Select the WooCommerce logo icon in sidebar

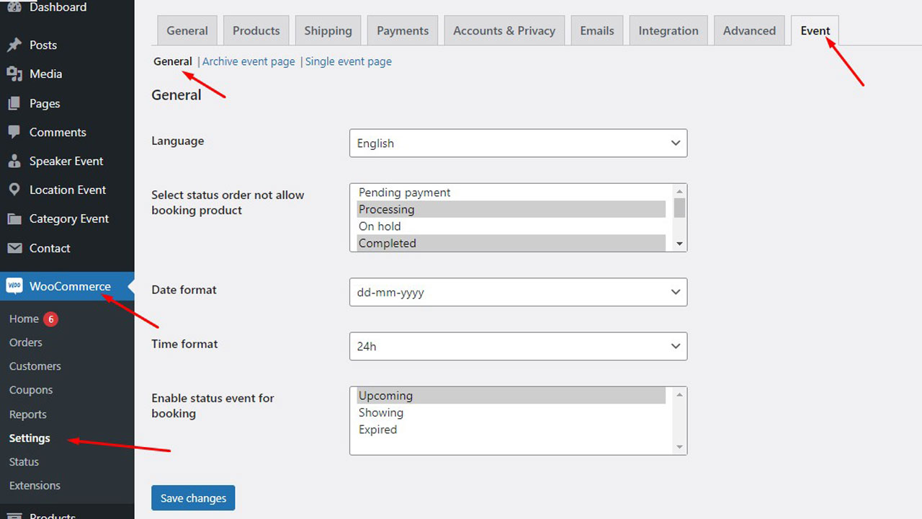pyautogui.click(x=14, y=286)
